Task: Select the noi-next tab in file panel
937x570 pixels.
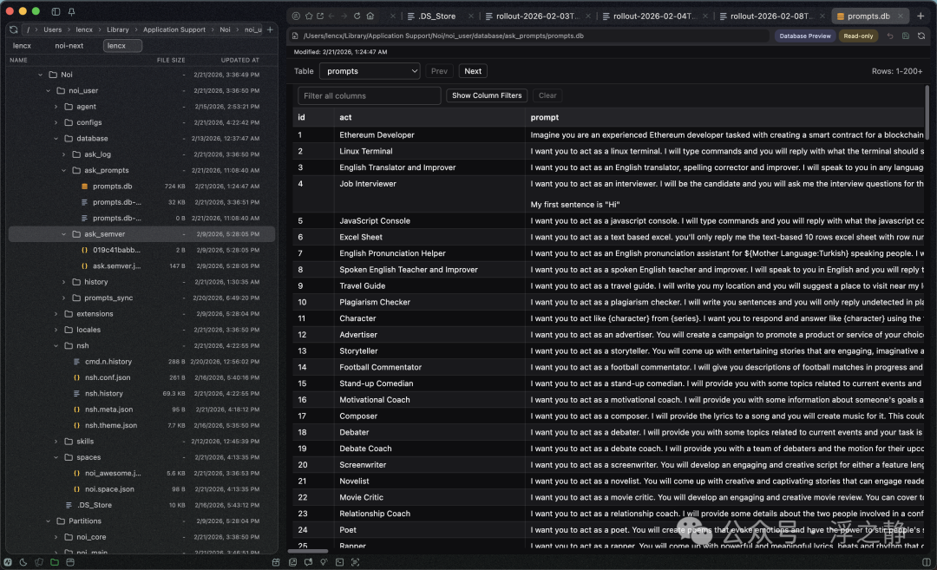Action: click(x=69, y=45)
